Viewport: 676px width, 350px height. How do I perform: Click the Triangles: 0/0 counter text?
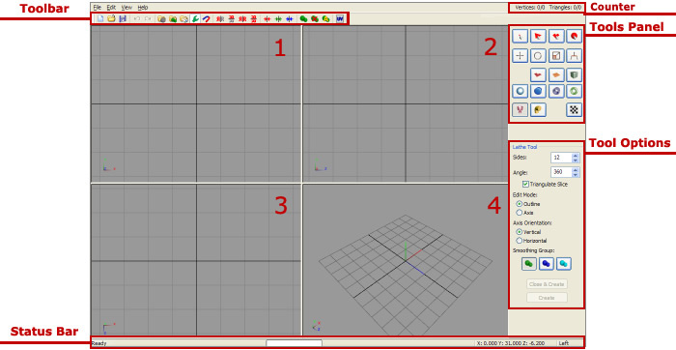pyautogui.click(x=565, y=8)
